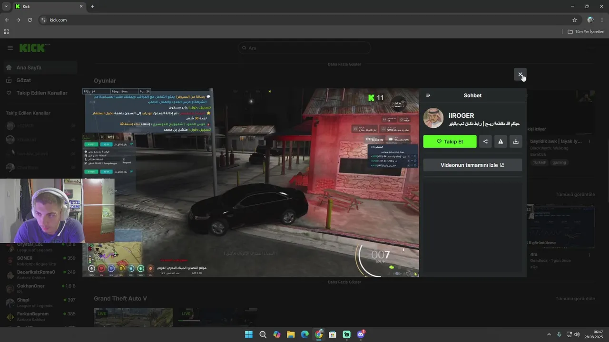This screenshot has width=609, height=342.
Task: Click the KICK logo
Action: coord(34,48)
